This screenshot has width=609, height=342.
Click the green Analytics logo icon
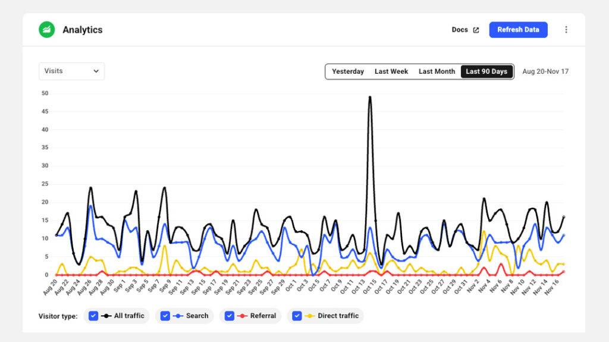coord(46,30)
